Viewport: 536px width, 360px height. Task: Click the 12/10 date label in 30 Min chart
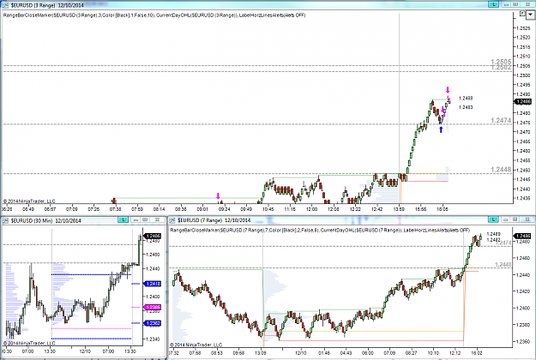(x=85, y=351)
